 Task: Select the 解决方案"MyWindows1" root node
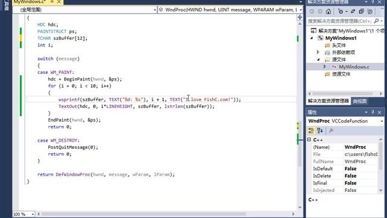[x=351, y=31]
